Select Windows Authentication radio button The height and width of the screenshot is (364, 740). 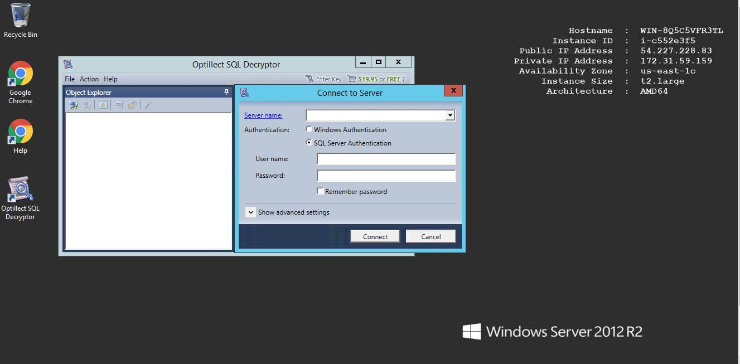point(309,129)
